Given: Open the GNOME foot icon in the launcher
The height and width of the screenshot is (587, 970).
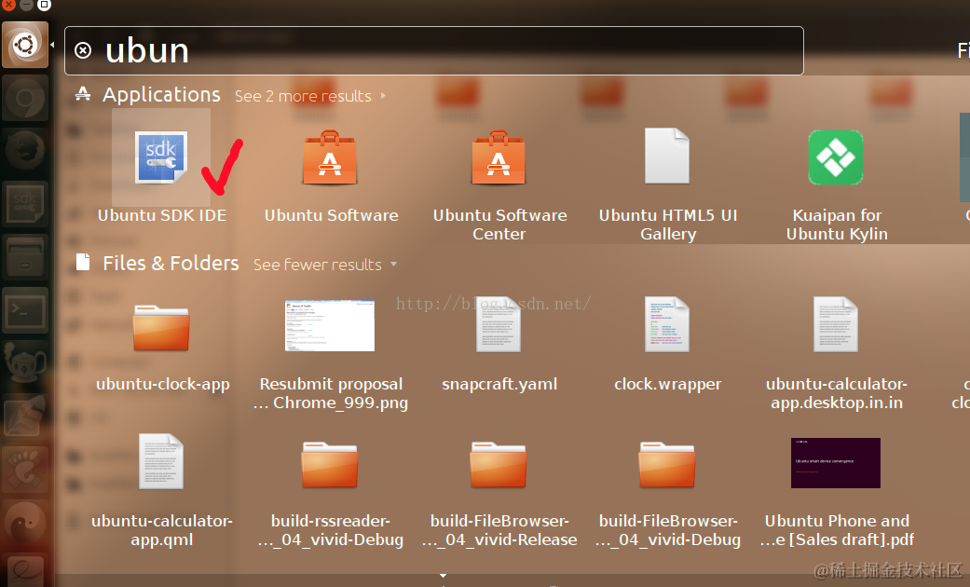Looking at the screenshot, I should [x=25, y=470].
